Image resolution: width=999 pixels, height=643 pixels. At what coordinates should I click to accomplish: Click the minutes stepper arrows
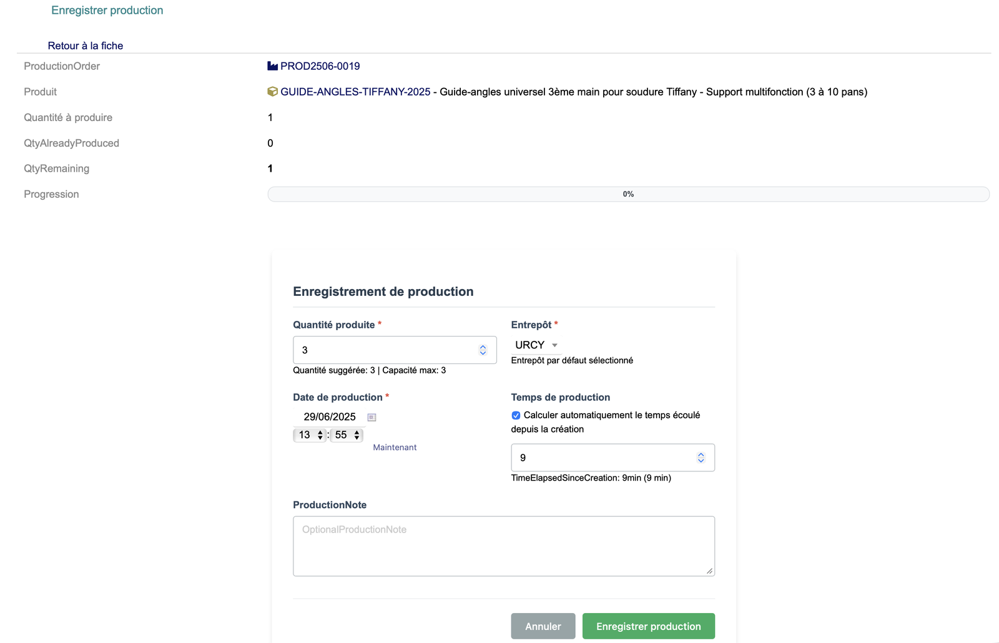click(x=357, y=435)
